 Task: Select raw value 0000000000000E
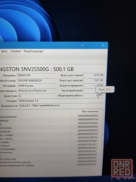[x=87, y=158]
